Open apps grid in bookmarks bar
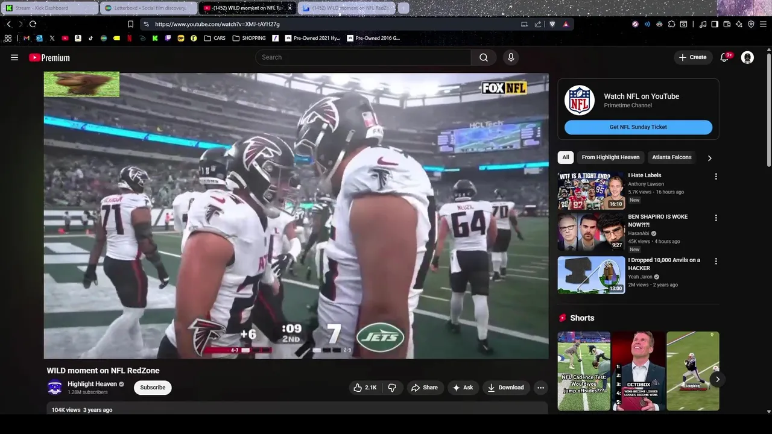 tap(8, 38)
